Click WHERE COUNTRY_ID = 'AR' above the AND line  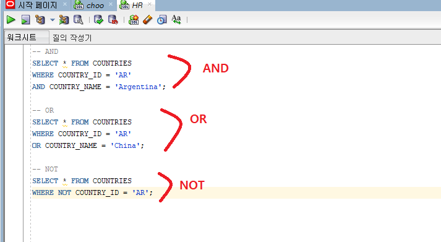[x=82, y=75]
